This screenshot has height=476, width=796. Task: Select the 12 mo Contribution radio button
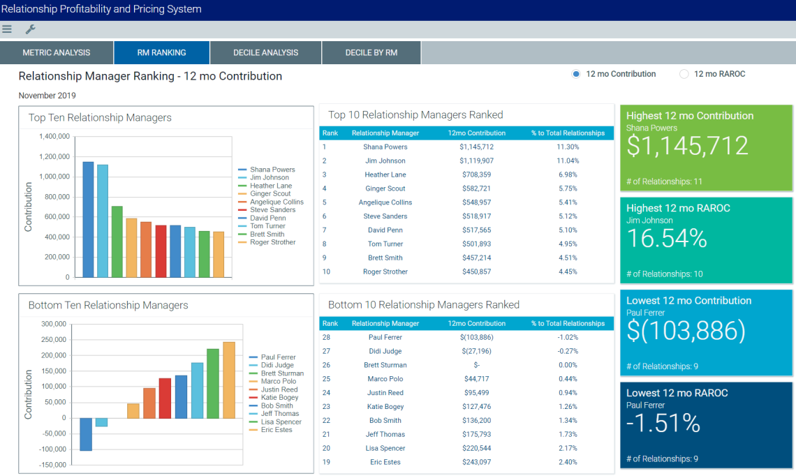575,73
